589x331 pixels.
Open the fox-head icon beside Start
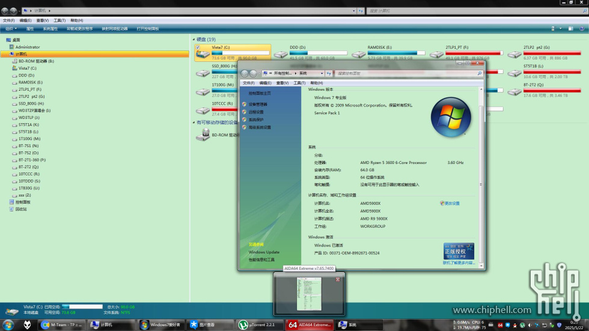(x=27, y=324)
